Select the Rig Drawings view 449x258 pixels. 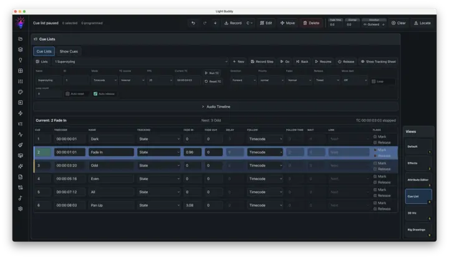(x=418, y=230)
